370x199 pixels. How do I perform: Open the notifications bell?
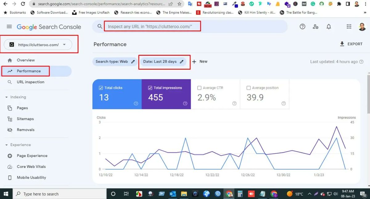(329, 26)
